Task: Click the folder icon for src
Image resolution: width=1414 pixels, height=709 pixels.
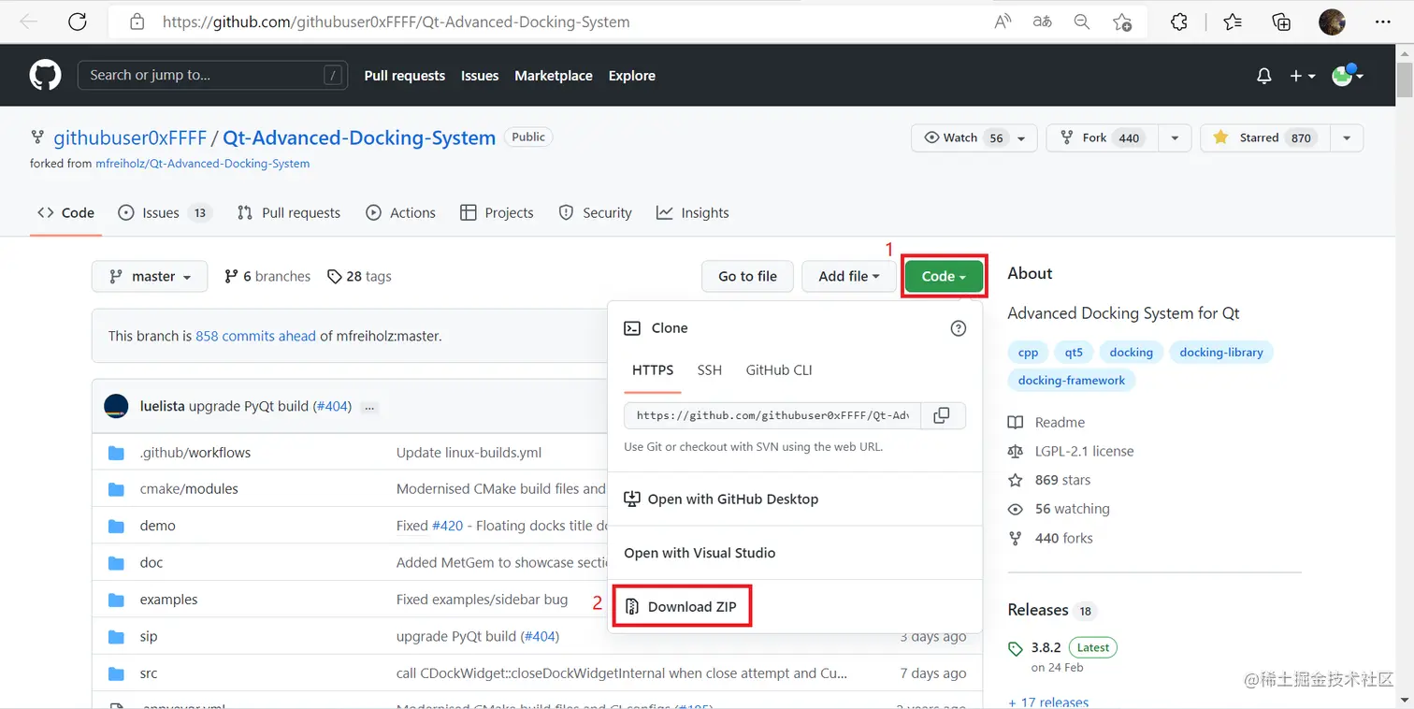Action: (116, 673)
